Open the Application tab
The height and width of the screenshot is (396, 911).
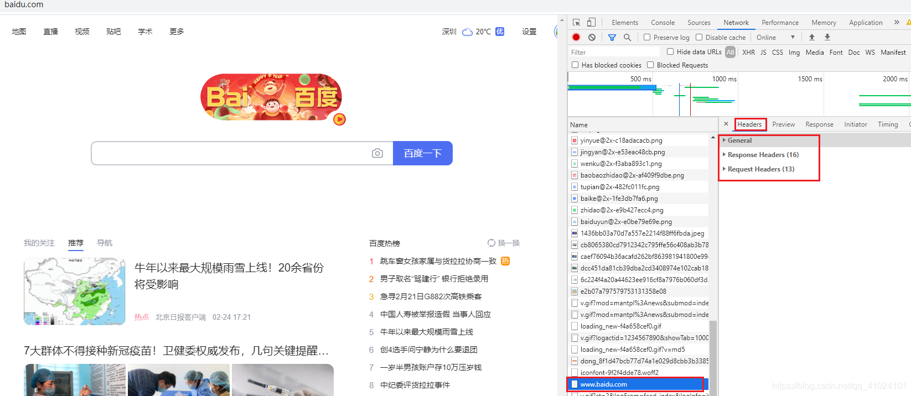866,23
